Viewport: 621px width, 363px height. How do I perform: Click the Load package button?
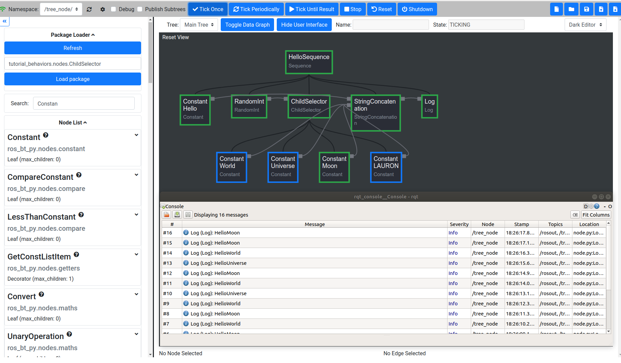[x=73, y=79]
